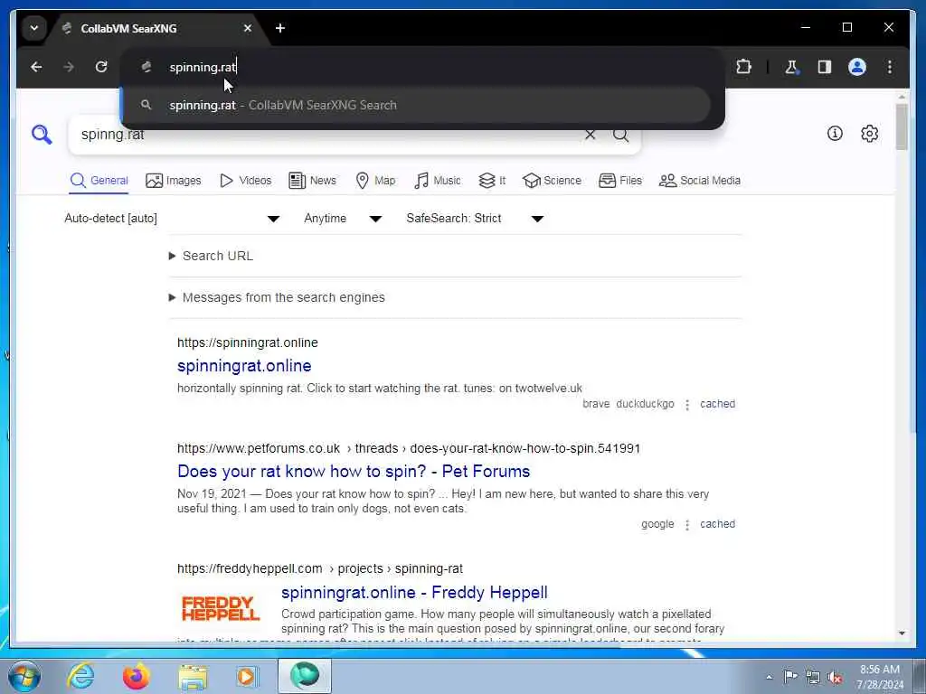Open cached link for Pet Forums result
This screenshot has height=694, width=926.
tap(717, 524)
